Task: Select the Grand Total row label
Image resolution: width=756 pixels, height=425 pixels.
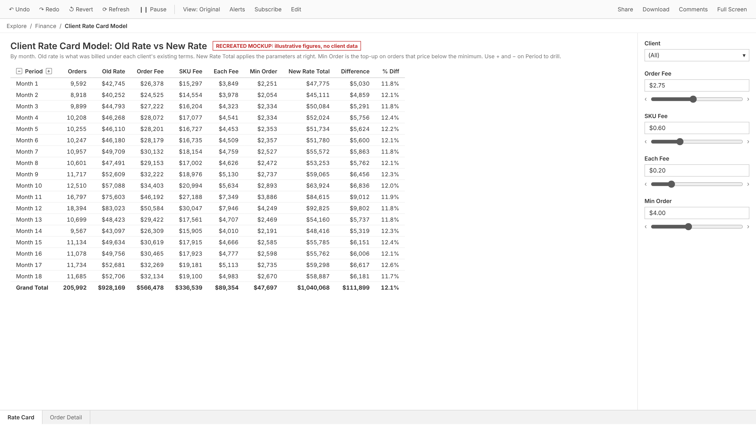Action: click(32, 288)
